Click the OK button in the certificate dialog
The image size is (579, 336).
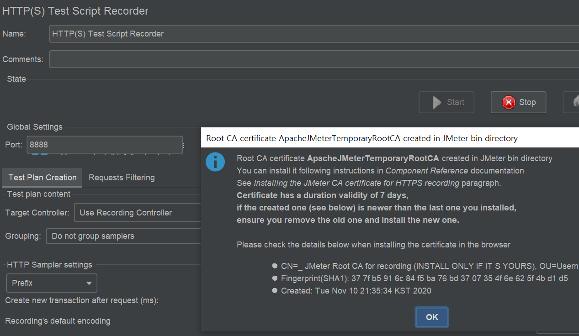pyautogui.click(x=432, y=317)
